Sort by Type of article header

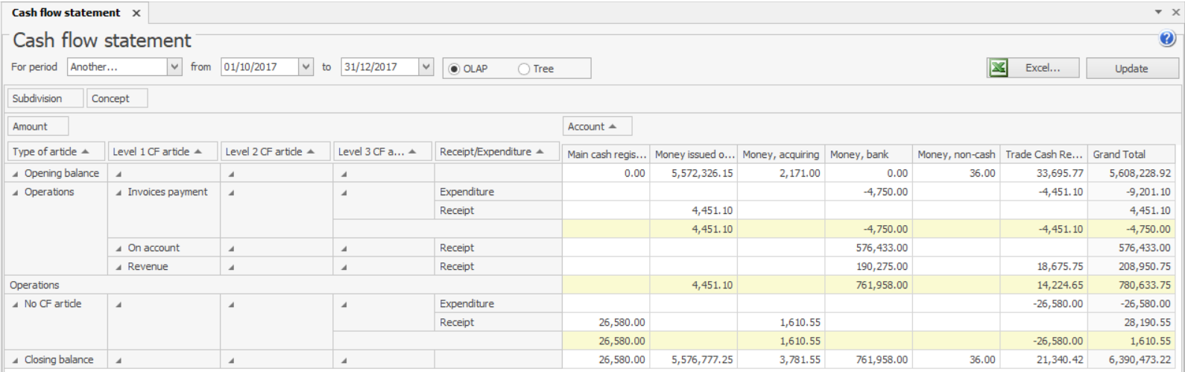coord(50,152)
